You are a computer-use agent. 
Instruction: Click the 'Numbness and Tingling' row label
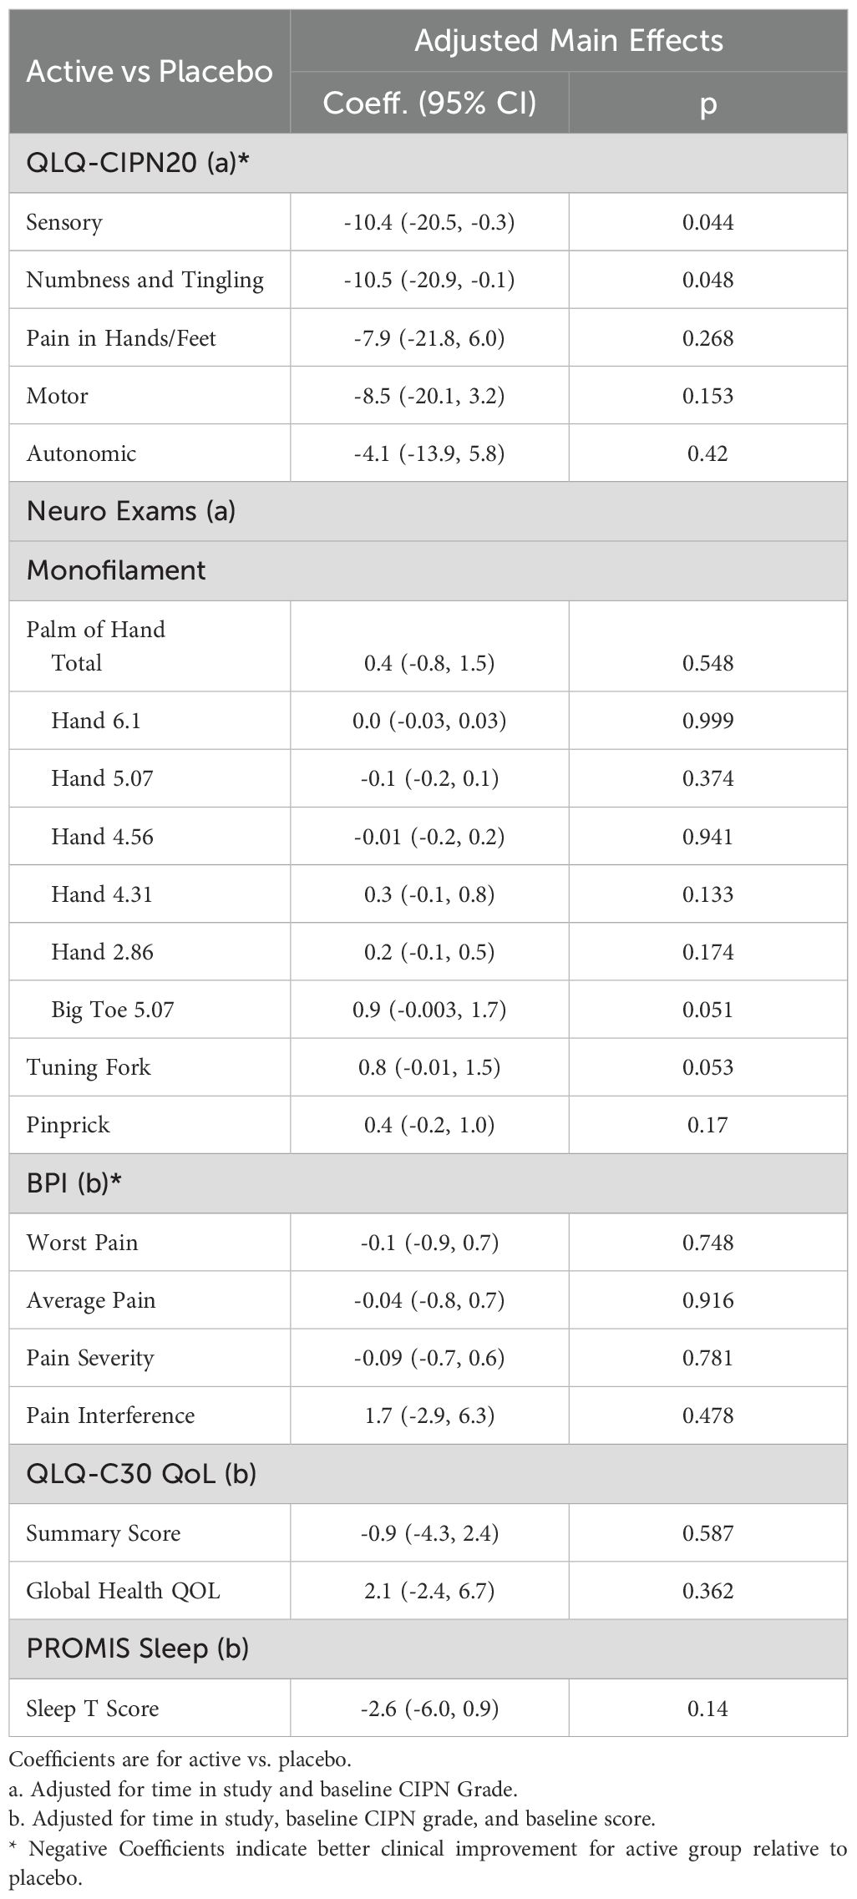pyautogui.click(x=145, y=280)
